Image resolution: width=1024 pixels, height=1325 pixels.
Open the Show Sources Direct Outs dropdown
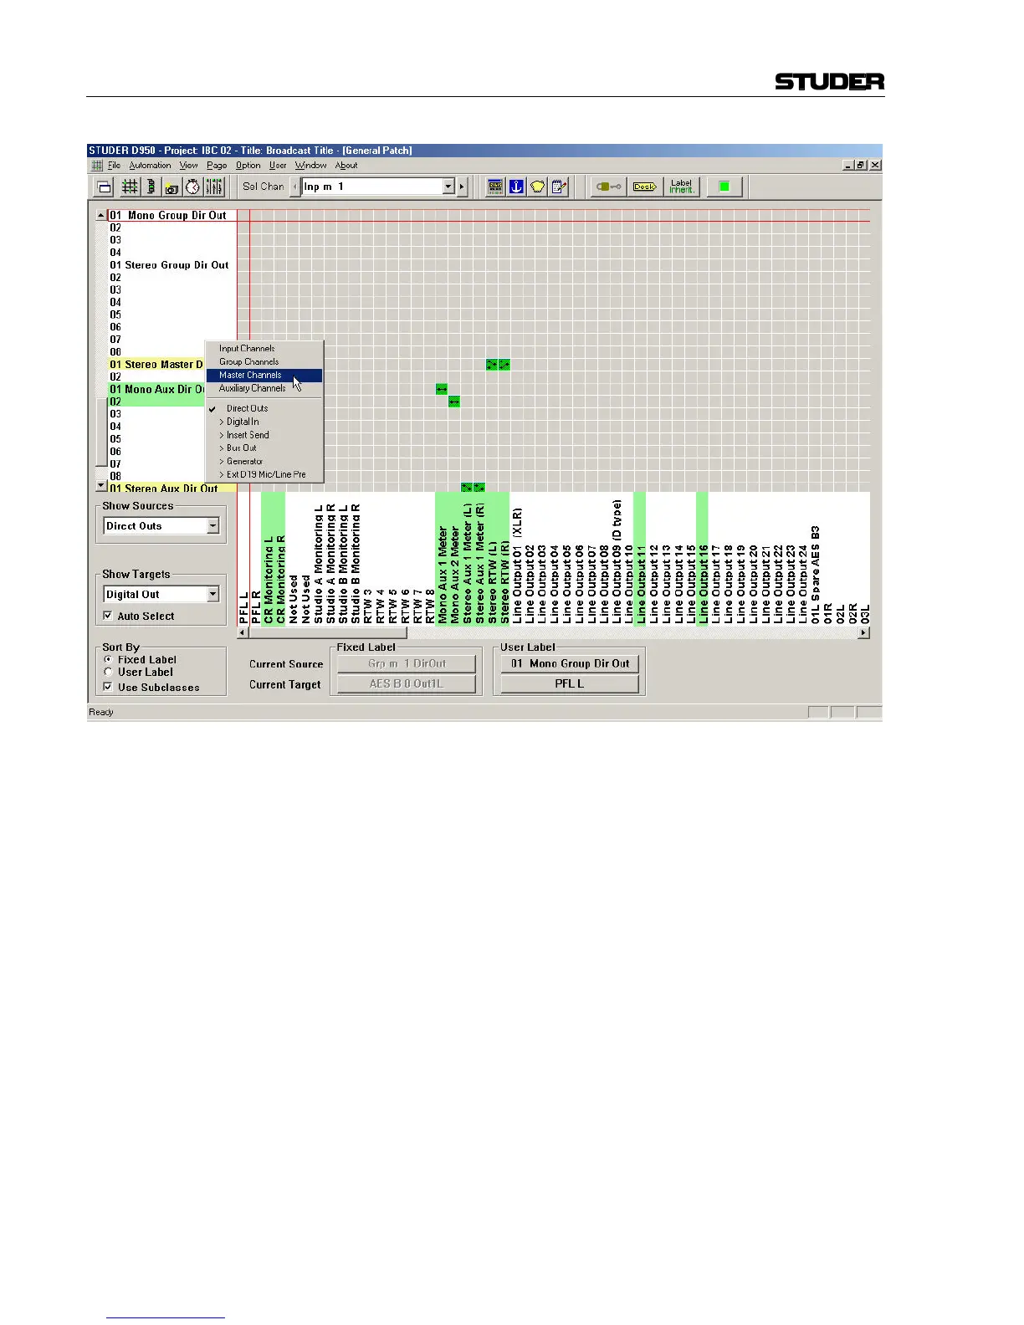pos(213,526)
